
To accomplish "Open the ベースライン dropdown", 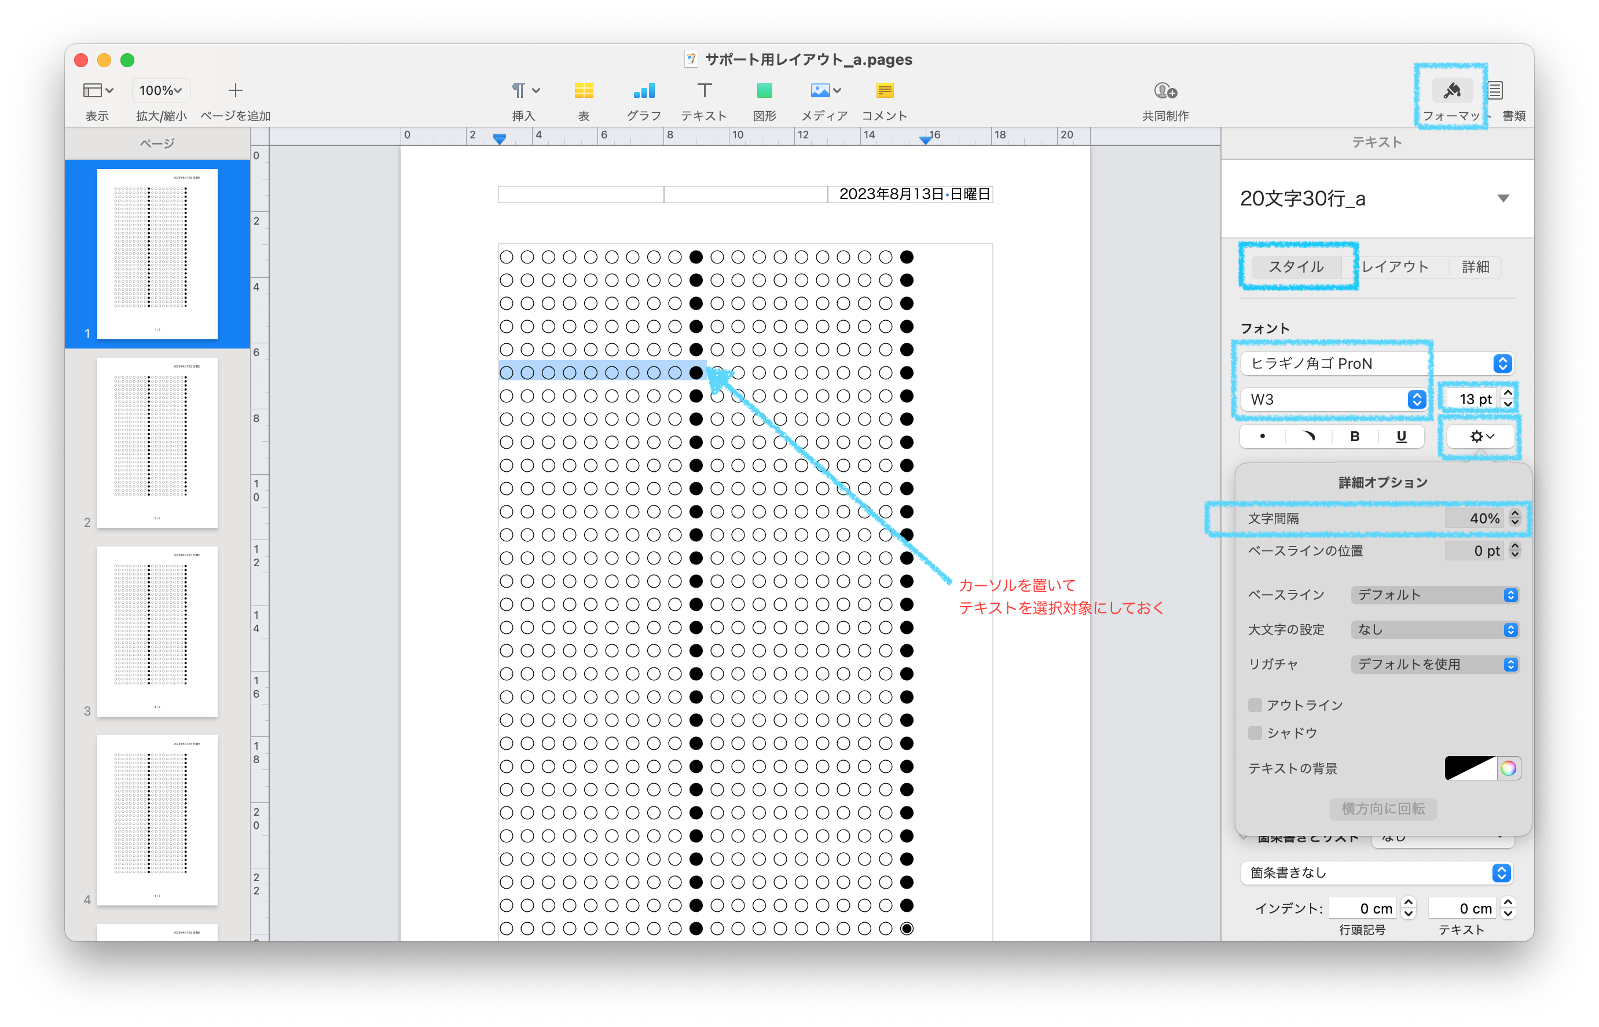I will click(1435, 595).
